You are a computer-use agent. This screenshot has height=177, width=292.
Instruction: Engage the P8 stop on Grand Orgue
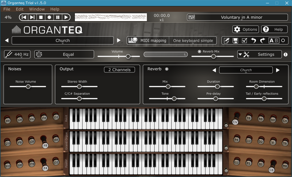point(20,142)
